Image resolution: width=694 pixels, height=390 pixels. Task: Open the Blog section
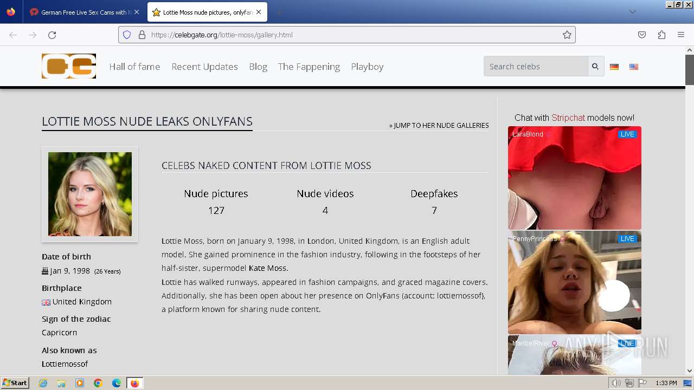click(258, 67)
